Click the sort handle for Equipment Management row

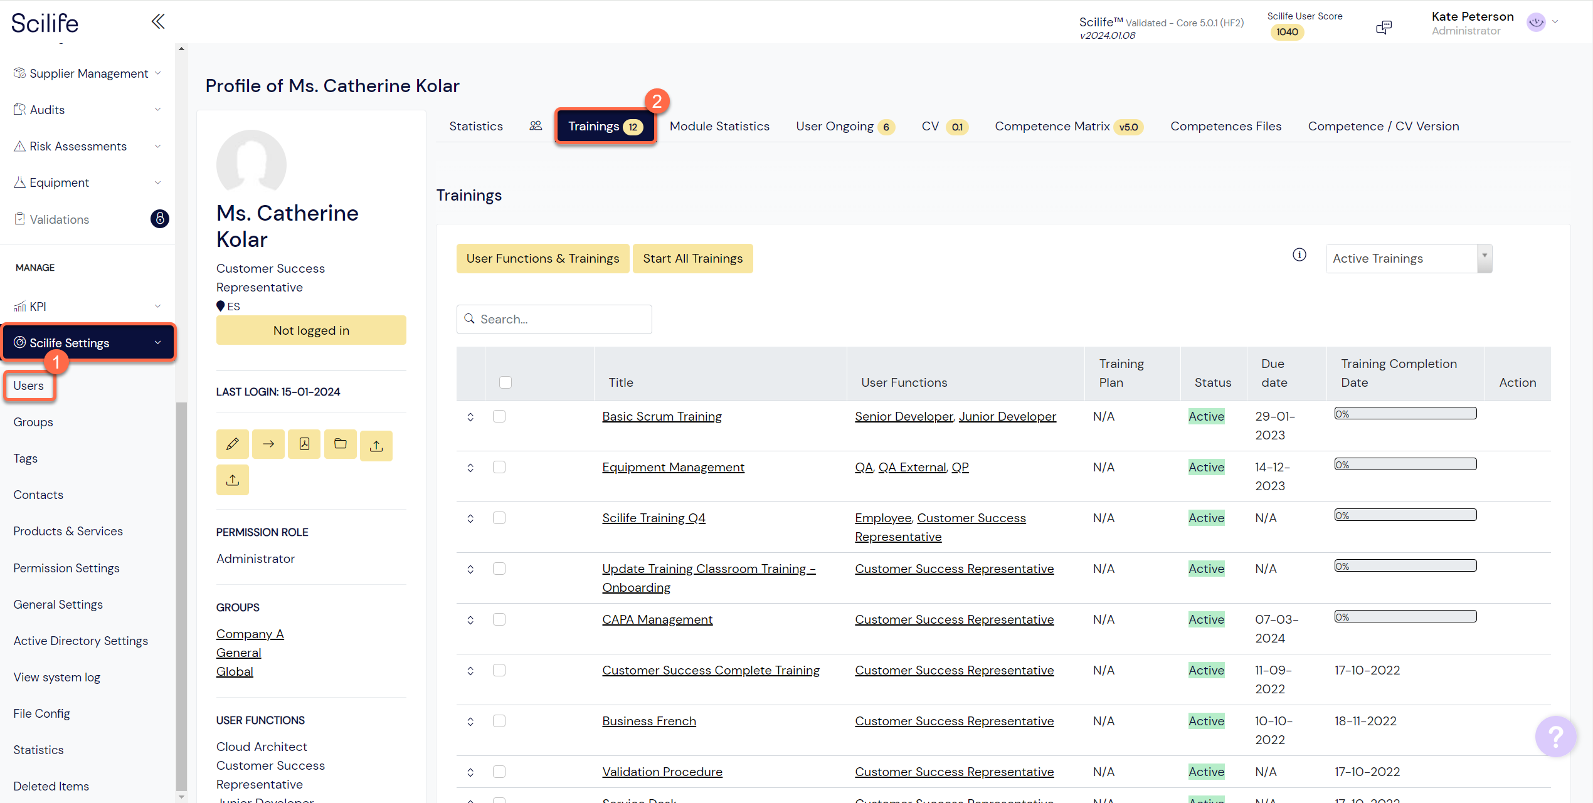[470, 468]
